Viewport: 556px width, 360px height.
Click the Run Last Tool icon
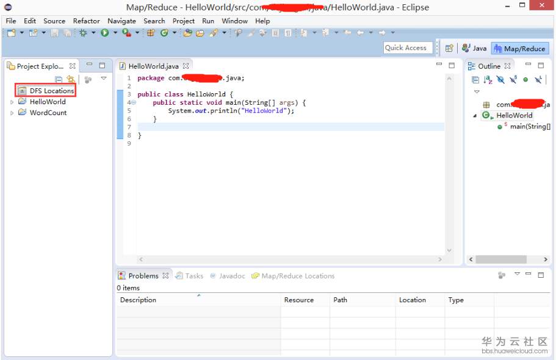(x=126, y=32)
